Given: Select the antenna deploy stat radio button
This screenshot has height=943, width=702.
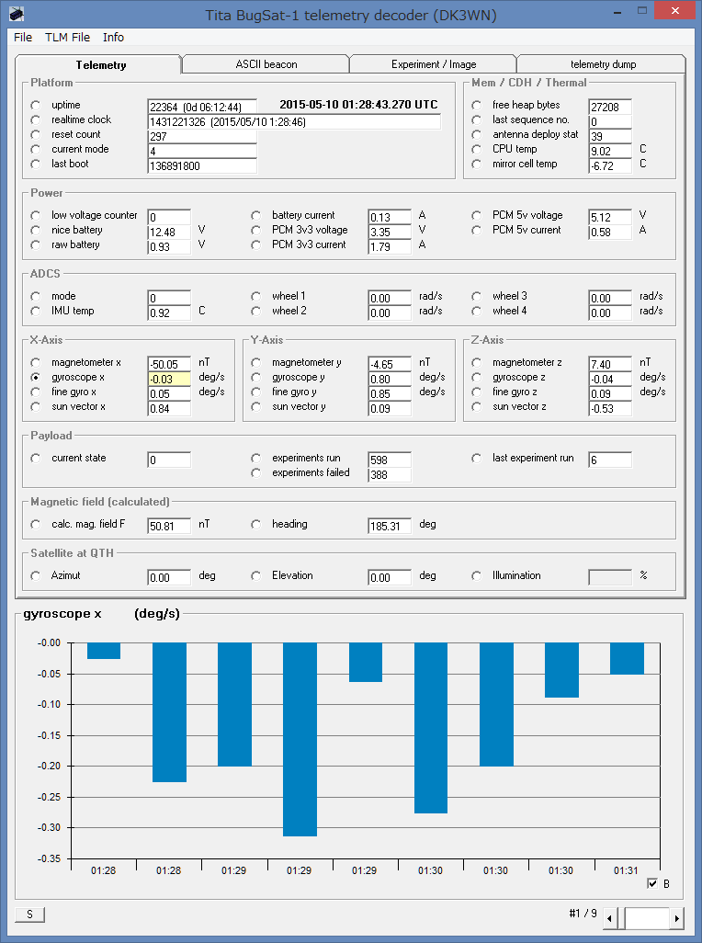Looking at the screenshot, I should pos(477,135).
